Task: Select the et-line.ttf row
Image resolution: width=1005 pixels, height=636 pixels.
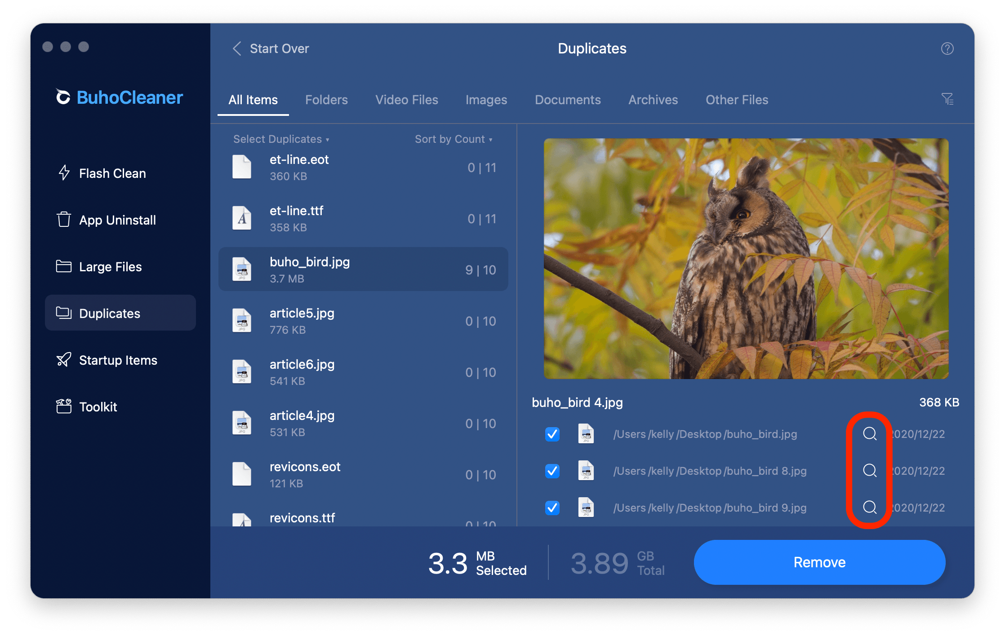Action: pyautogui.click(x=363, y=219)
